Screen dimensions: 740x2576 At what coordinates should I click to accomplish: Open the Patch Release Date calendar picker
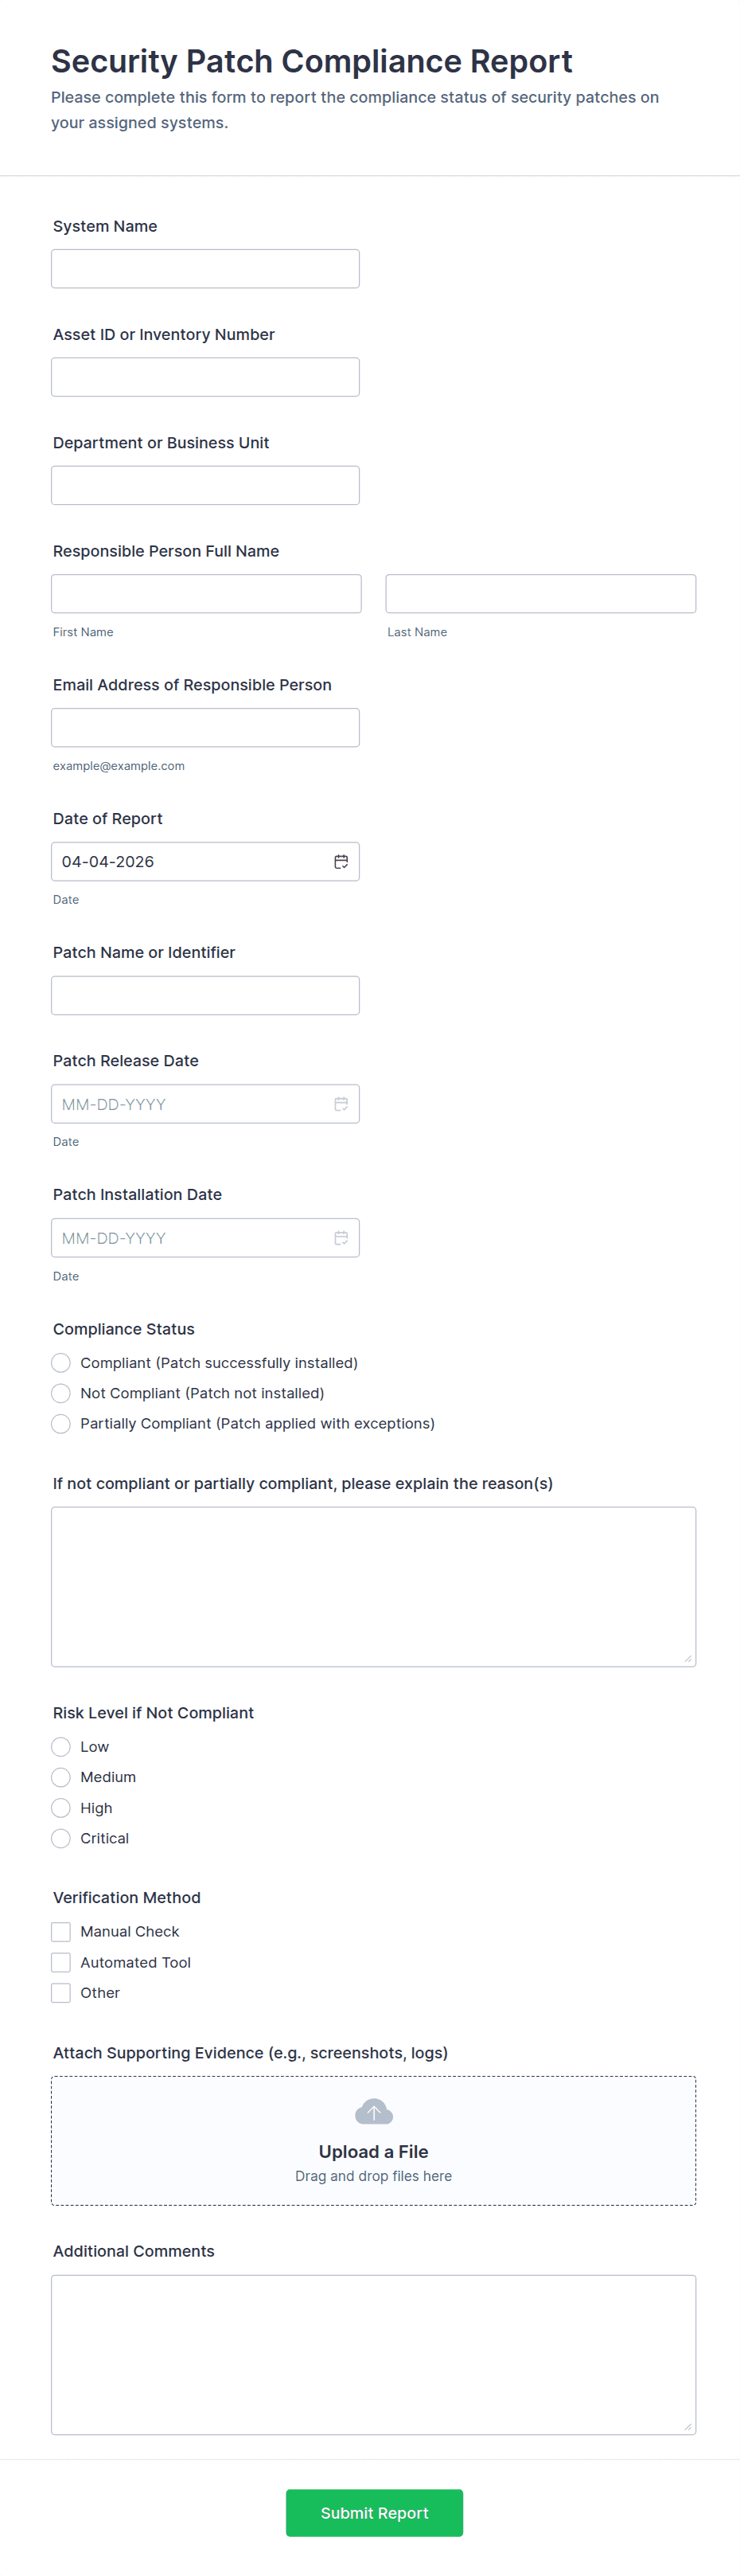pos(341,1104)
